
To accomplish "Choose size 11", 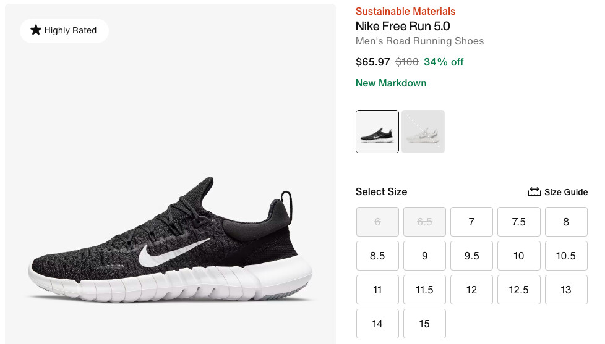I will click(377, 290).
